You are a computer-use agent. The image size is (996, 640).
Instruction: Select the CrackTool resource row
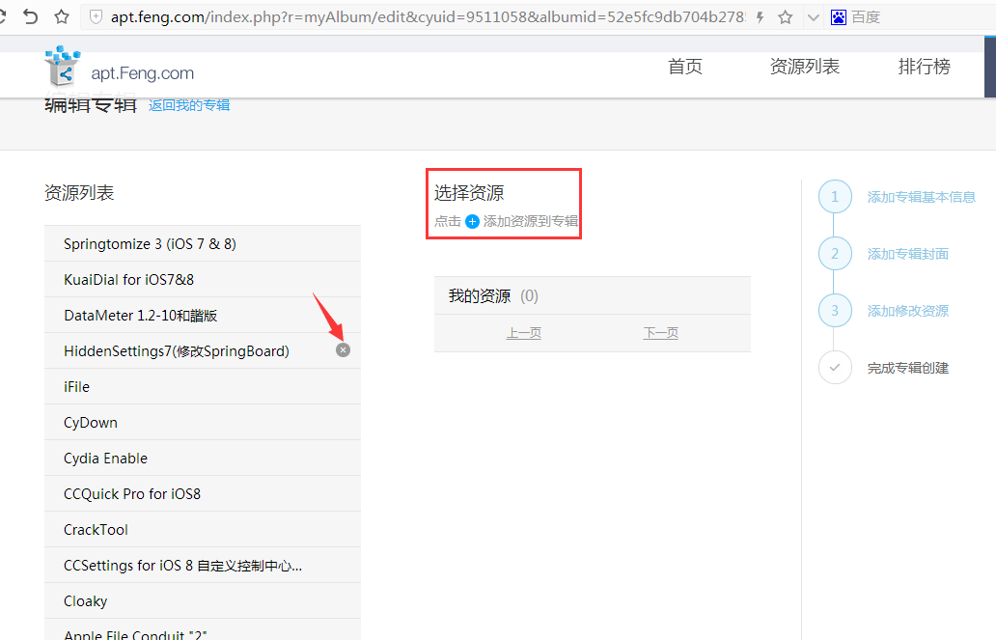click(203, 529)
